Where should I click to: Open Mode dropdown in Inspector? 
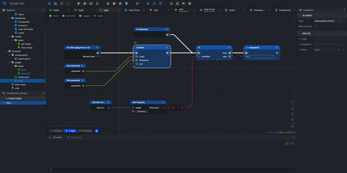pos(327,49)
